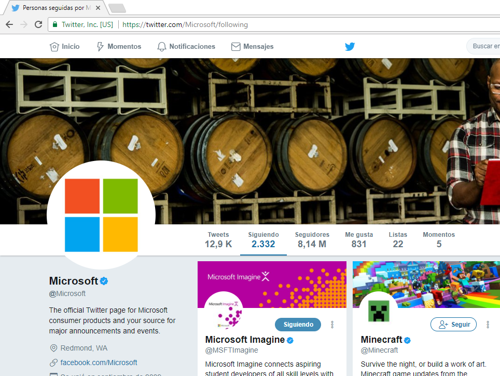This screenshot has width=500, height=376.
Task: Click the secure padlock icon in address bar
Action: tap(55, 24)
